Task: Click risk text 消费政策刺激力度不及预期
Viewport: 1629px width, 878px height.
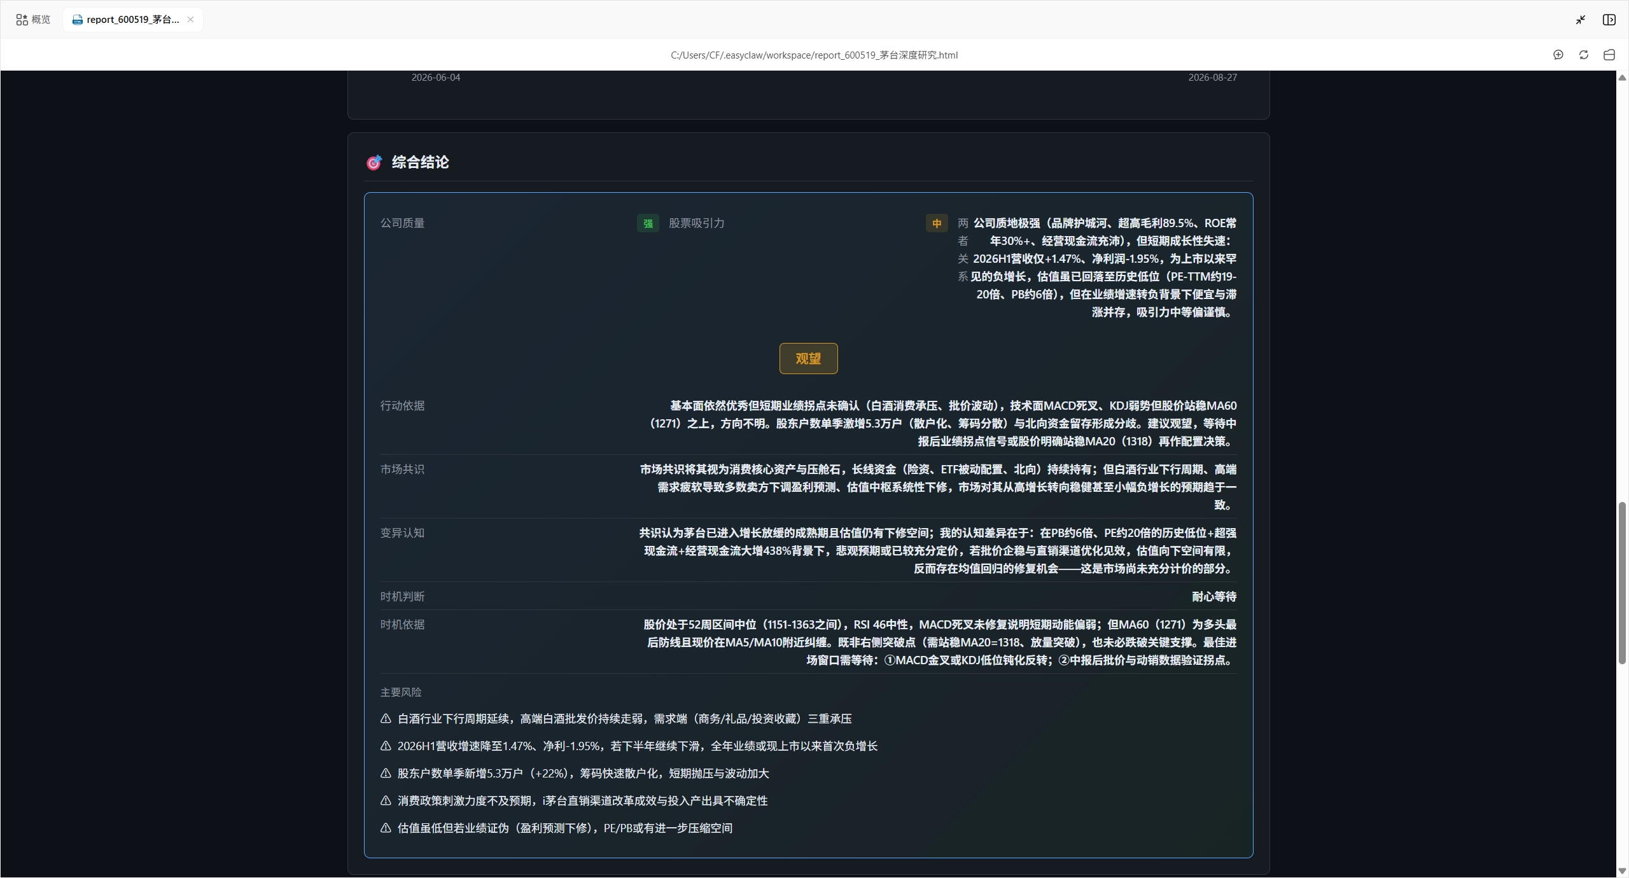Action: click(x=582, y=801)
